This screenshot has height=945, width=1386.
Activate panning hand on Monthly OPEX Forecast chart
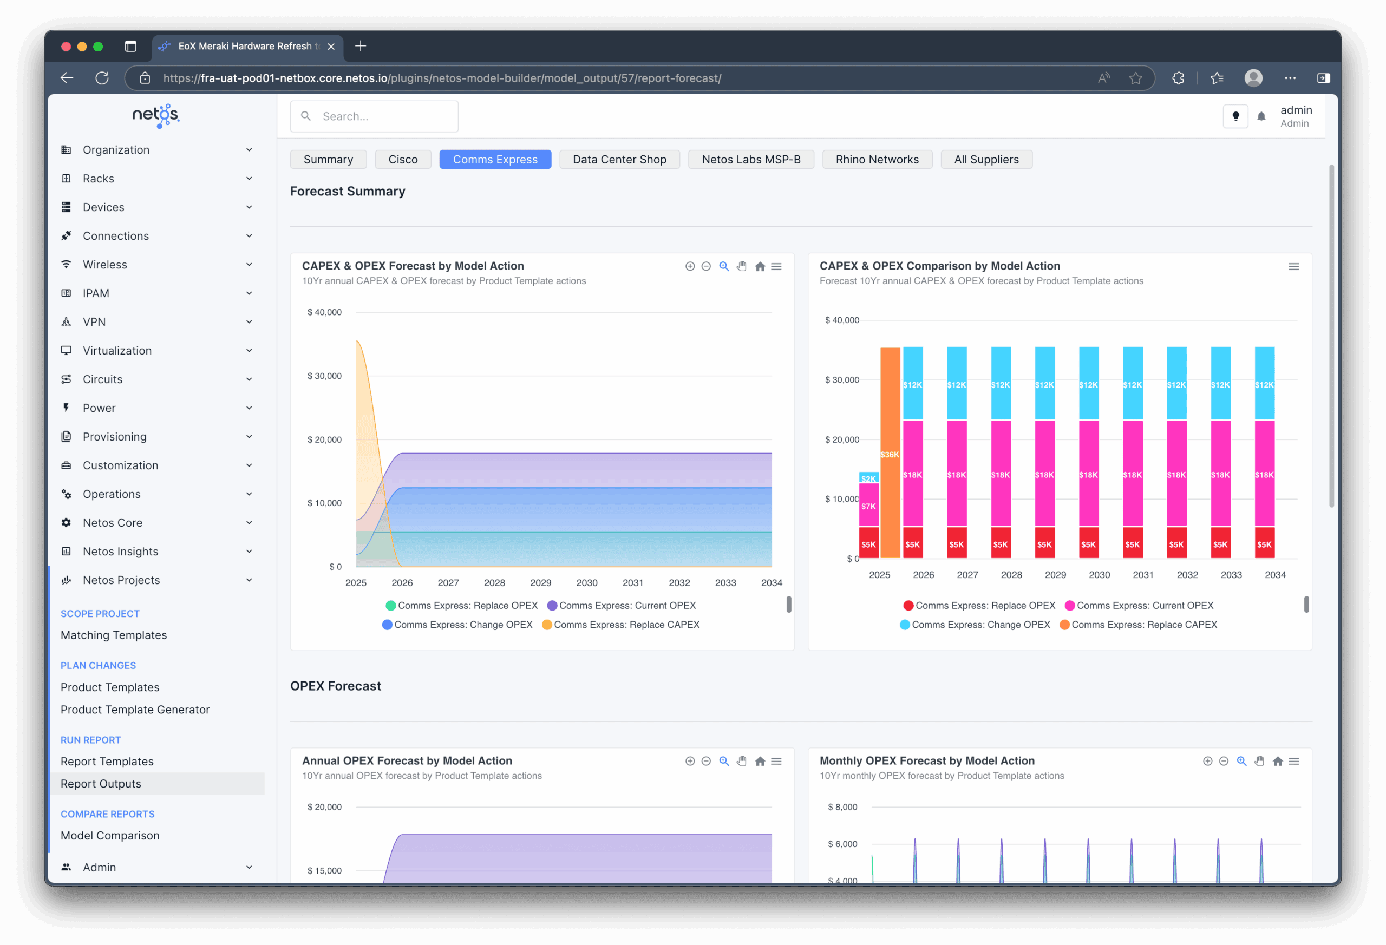tap(1259, 762)
